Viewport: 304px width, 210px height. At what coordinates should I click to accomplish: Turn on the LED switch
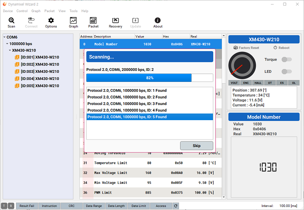click(x=287, y=72)
